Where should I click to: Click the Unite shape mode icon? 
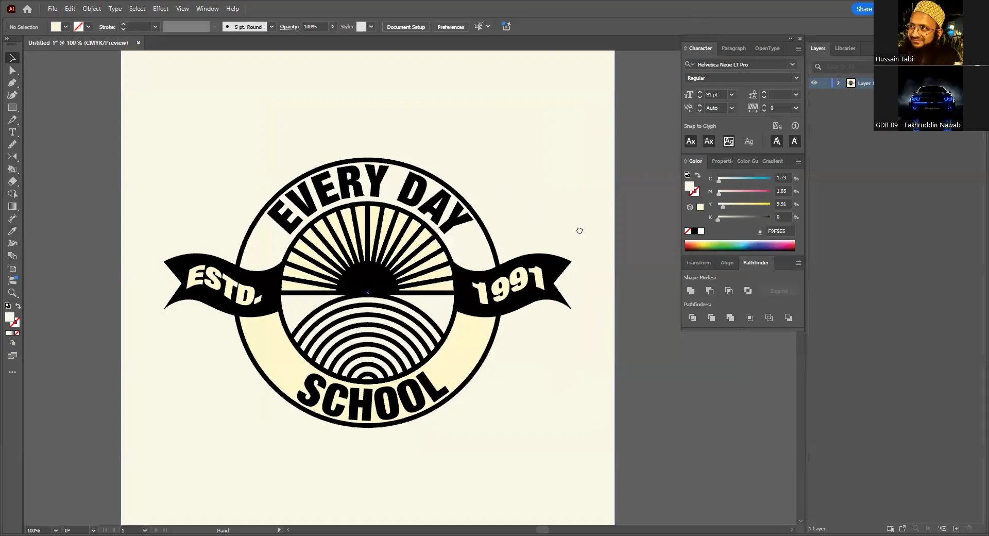[691, 291]
